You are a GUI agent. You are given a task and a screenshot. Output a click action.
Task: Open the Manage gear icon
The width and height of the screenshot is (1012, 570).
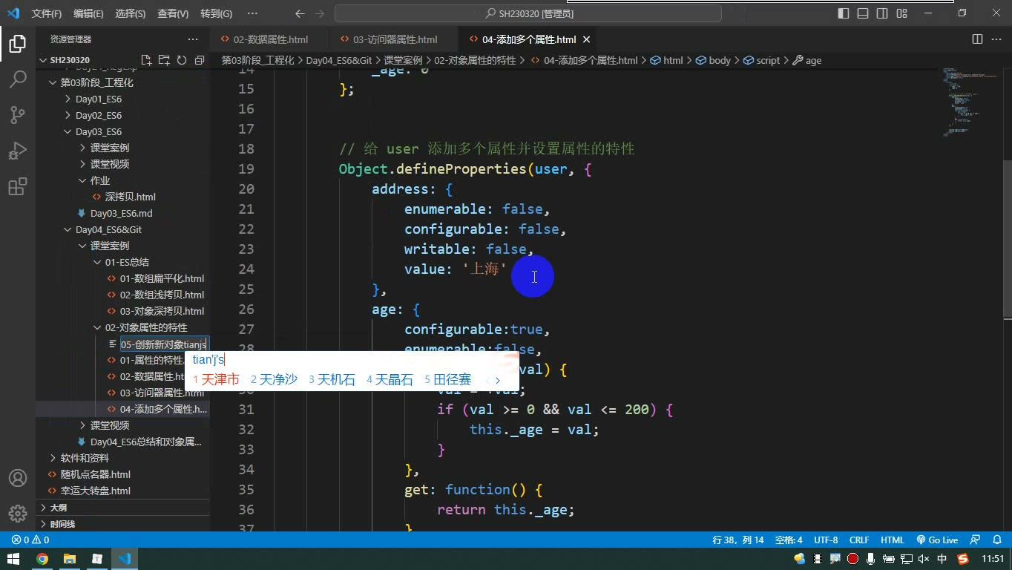(x=18, y=514)
